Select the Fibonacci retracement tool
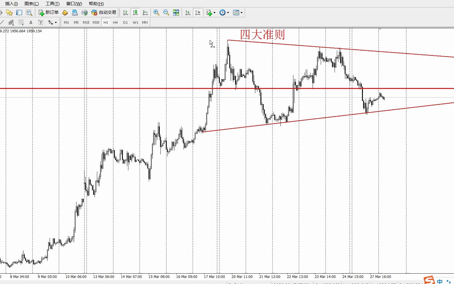Screen dimensions: 454x284 [x=21, y=23]
